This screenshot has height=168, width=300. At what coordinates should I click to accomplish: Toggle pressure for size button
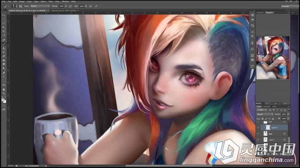click(96, 6)
